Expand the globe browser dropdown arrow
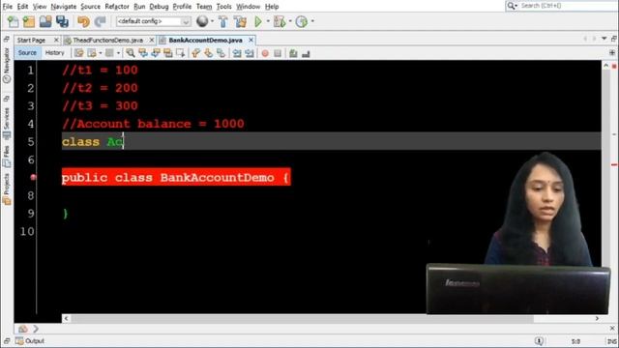 213,21
